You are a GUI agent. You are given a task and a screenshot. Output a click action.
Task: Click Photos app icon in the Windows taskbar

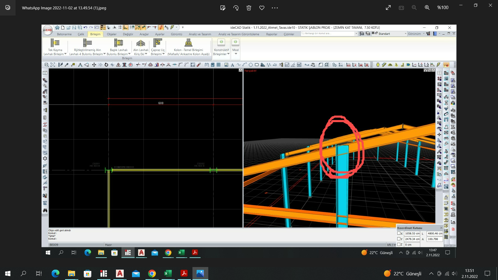pyautogui.click(x=200, y=273)
